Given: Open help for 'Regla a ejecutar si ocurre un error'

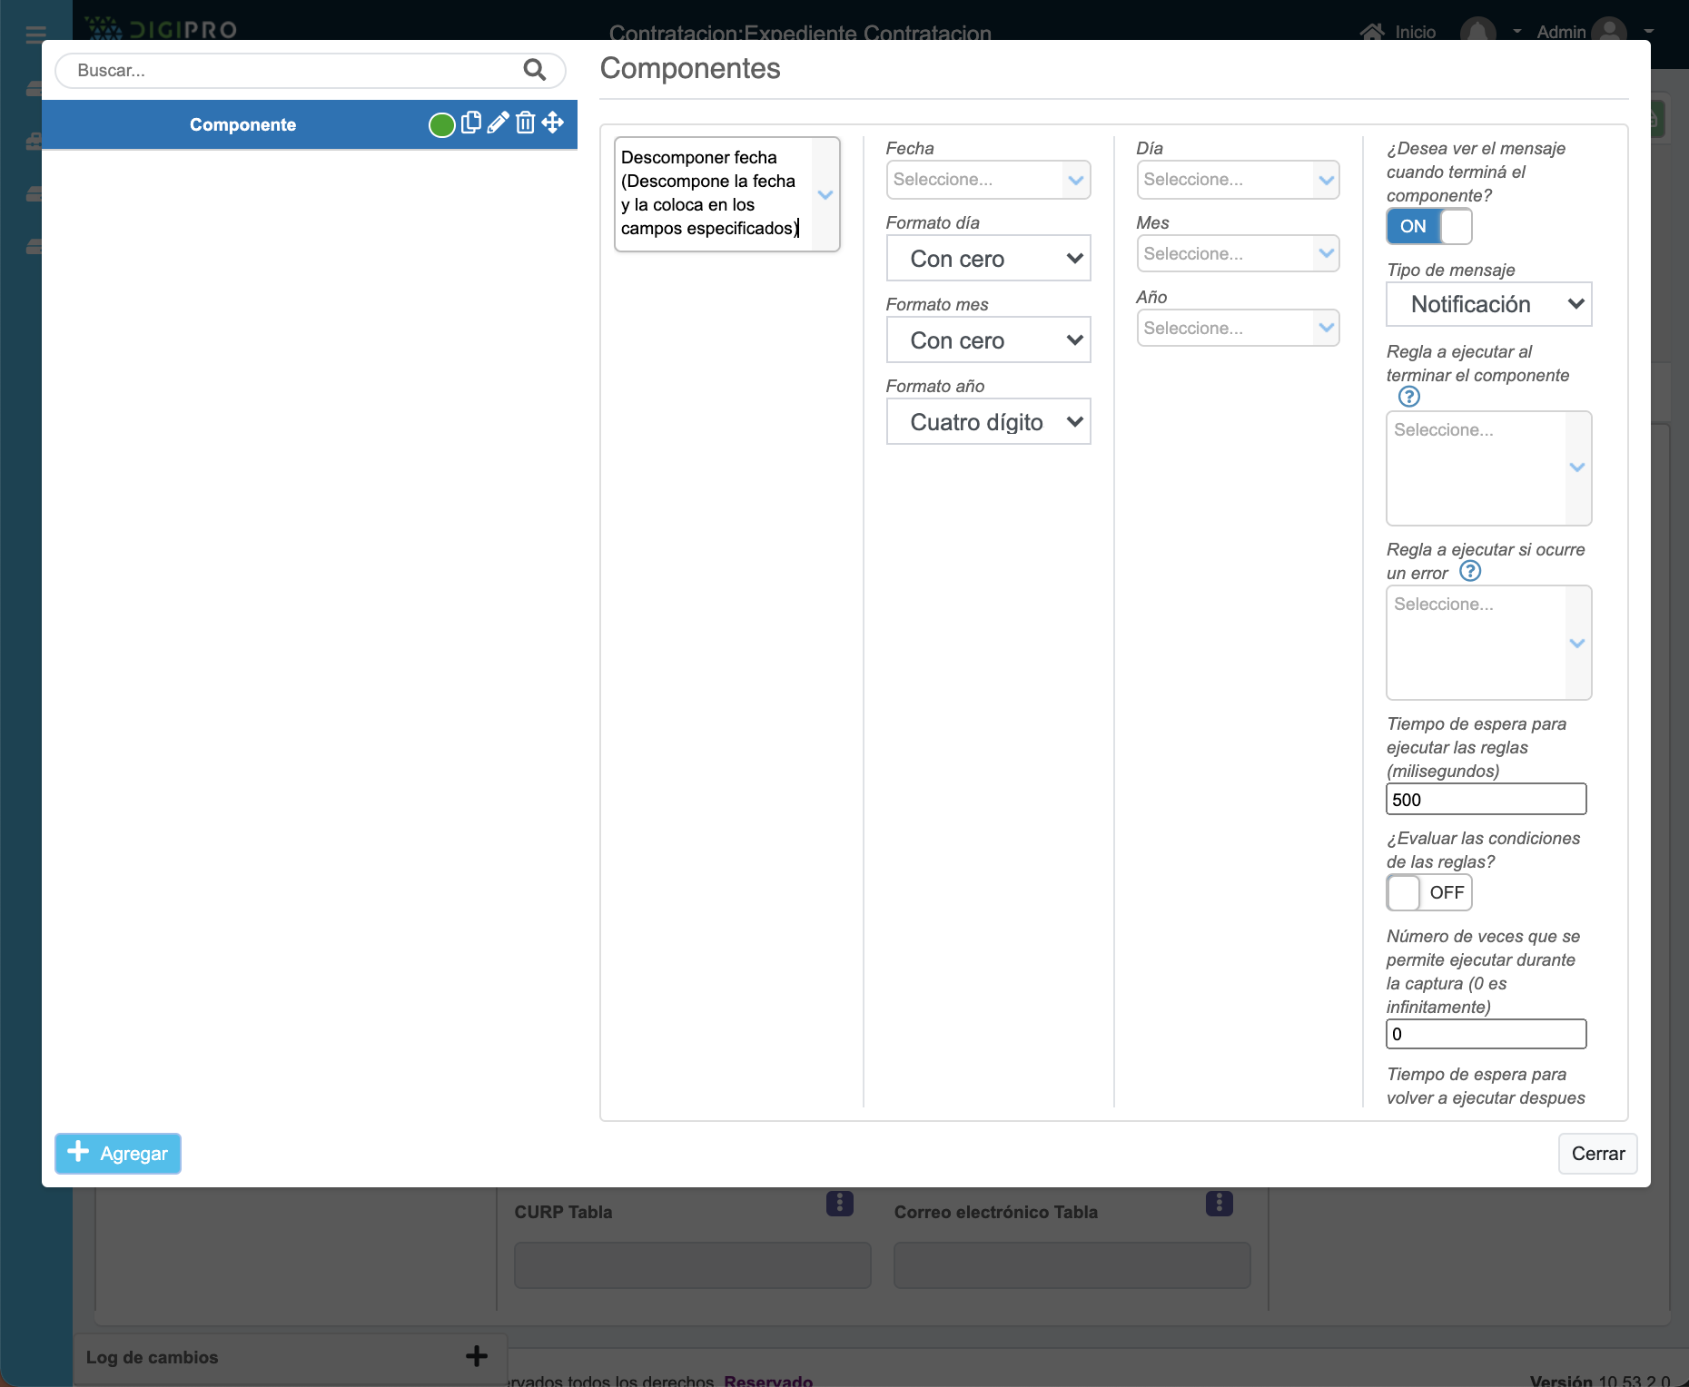Looking at the screenshot, I should click(x=1469, y=571).
